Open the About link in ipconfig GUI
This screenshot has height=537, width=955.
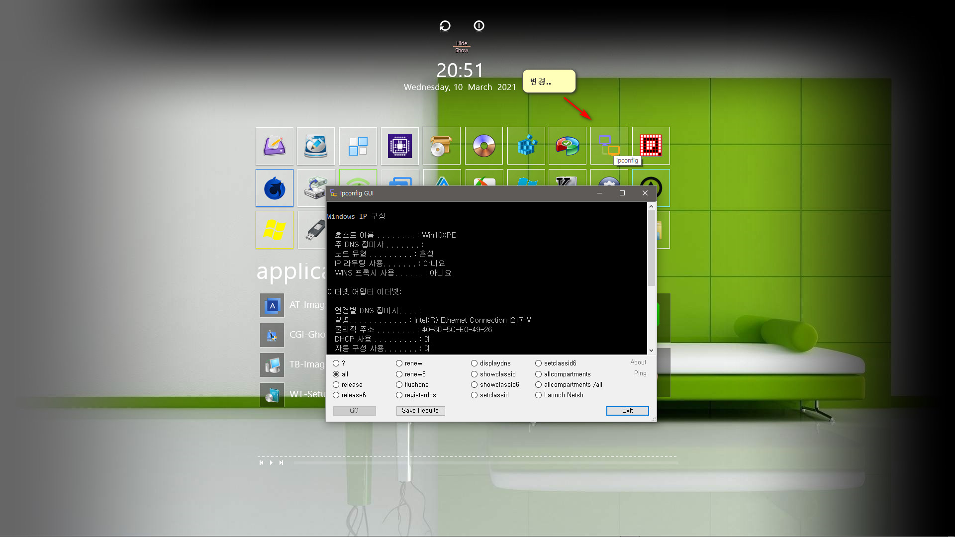[x=638, y=362]
